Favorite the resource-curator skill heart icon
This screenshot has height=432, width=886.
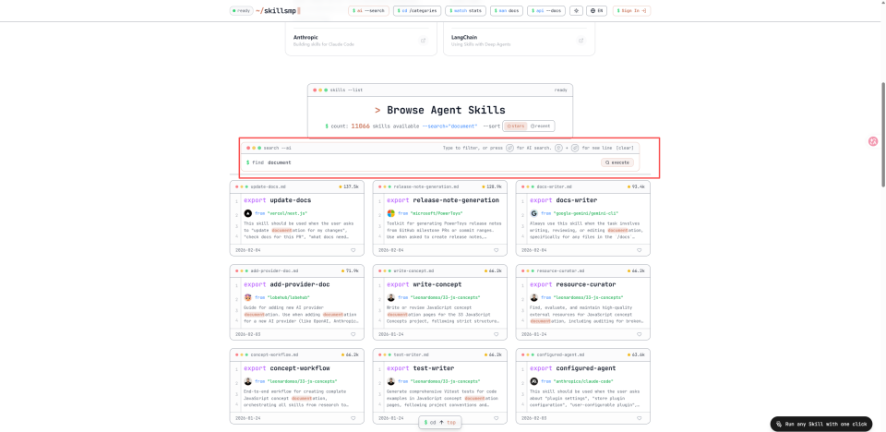click(x=639, y=333)
